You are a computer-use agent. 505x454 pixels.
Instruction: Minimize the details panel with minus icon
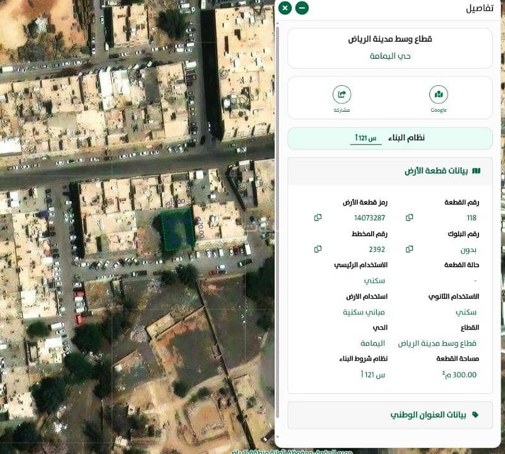(302, 8)
